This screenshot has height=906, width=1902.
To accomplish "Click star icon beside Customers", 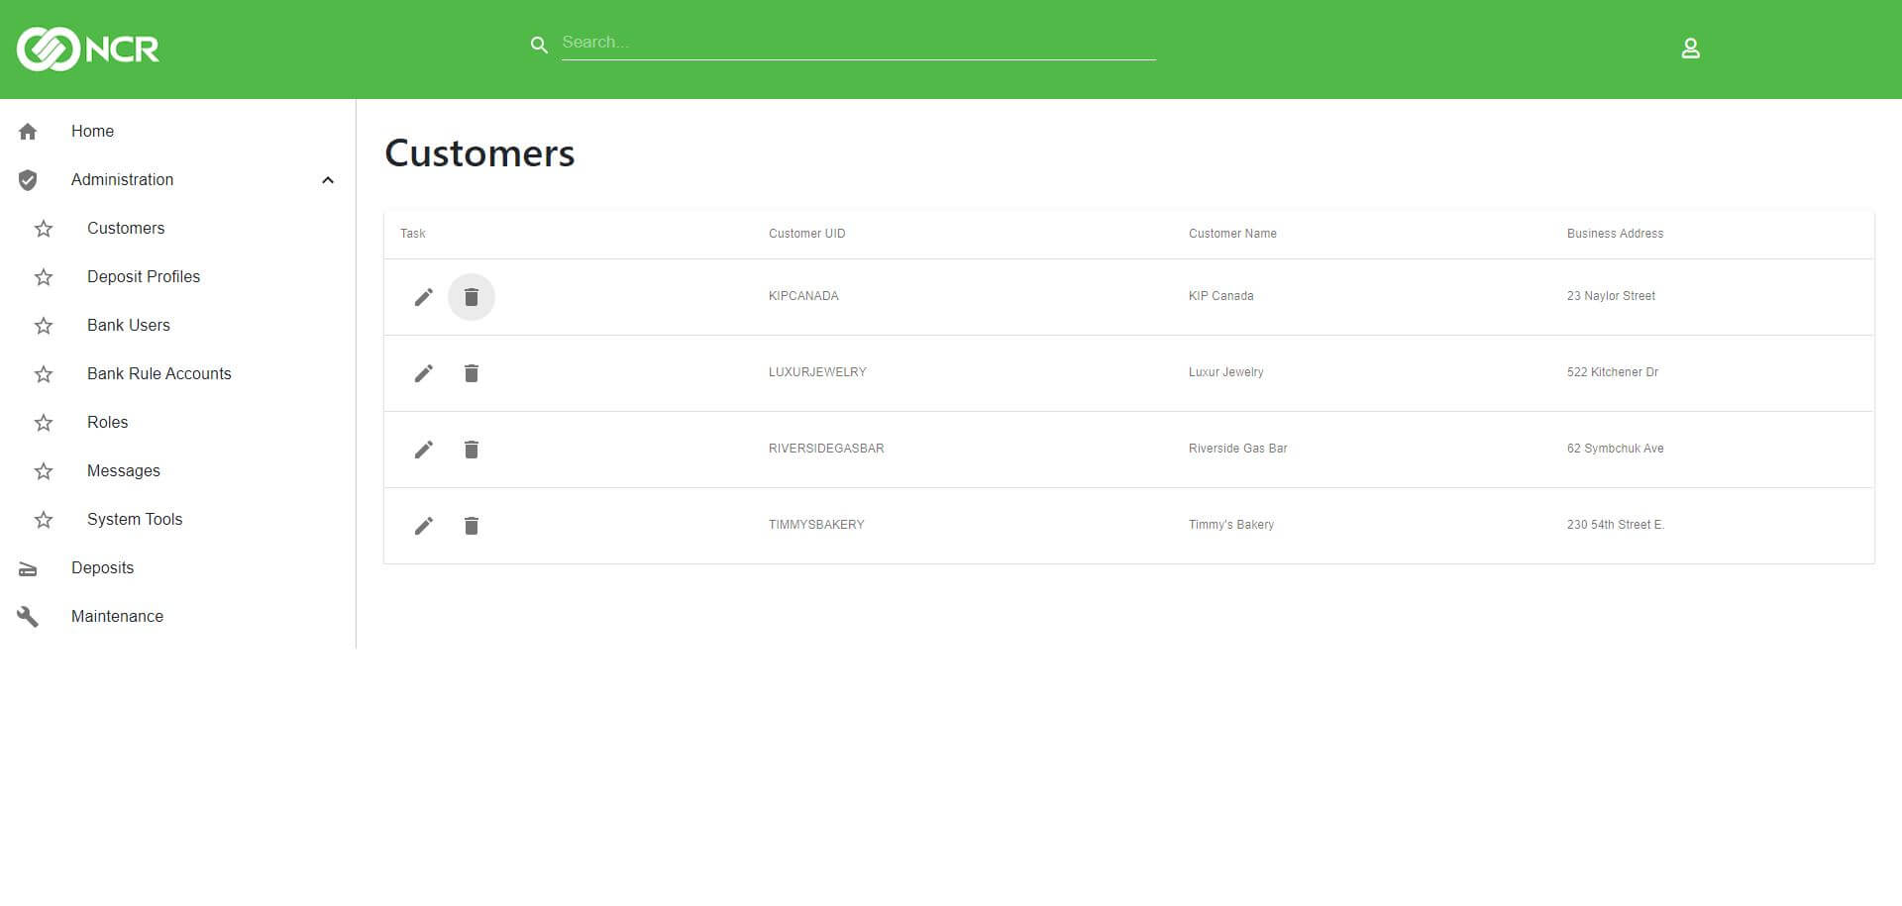I will (44, 229).
